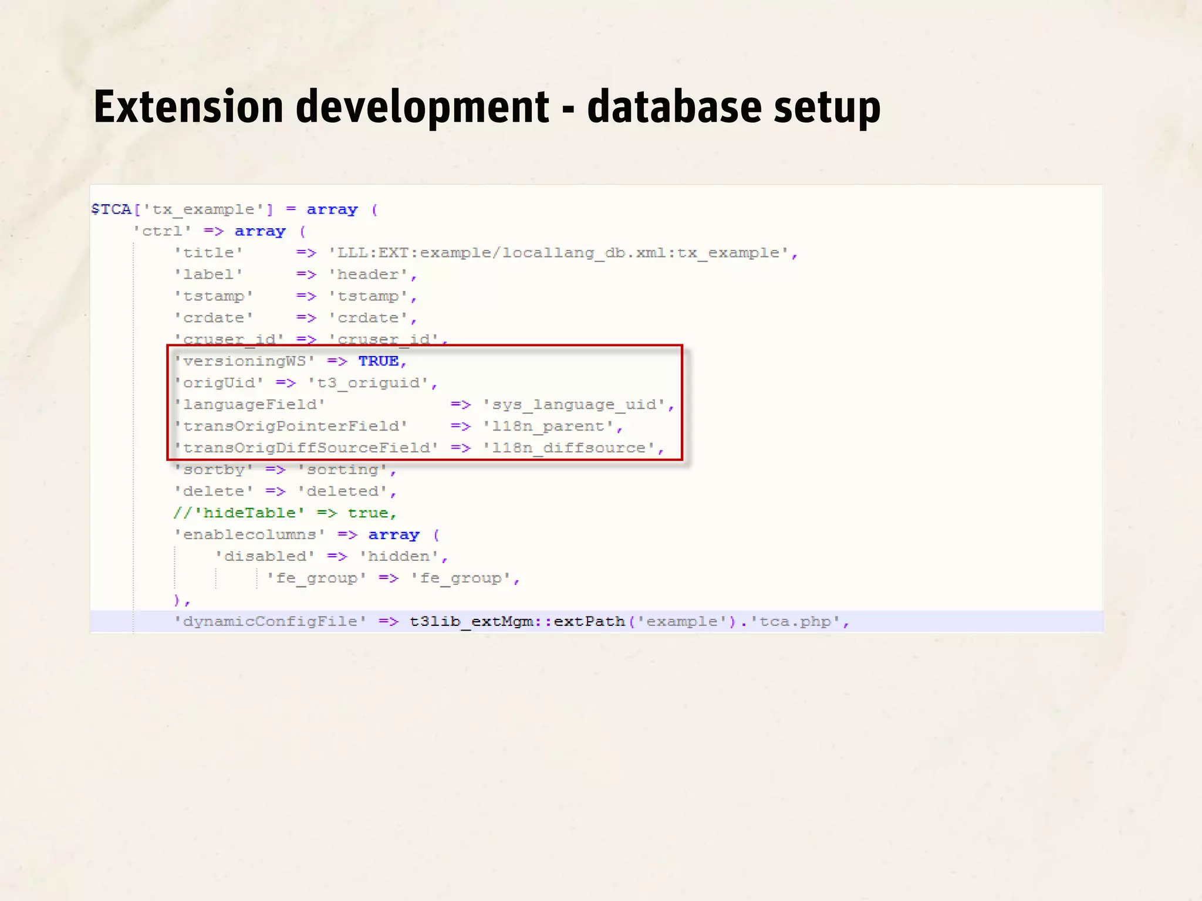This screenshot has width=1202, height=901.
Task: Click the 'transOrigPointerField' key
Action: 291,426
